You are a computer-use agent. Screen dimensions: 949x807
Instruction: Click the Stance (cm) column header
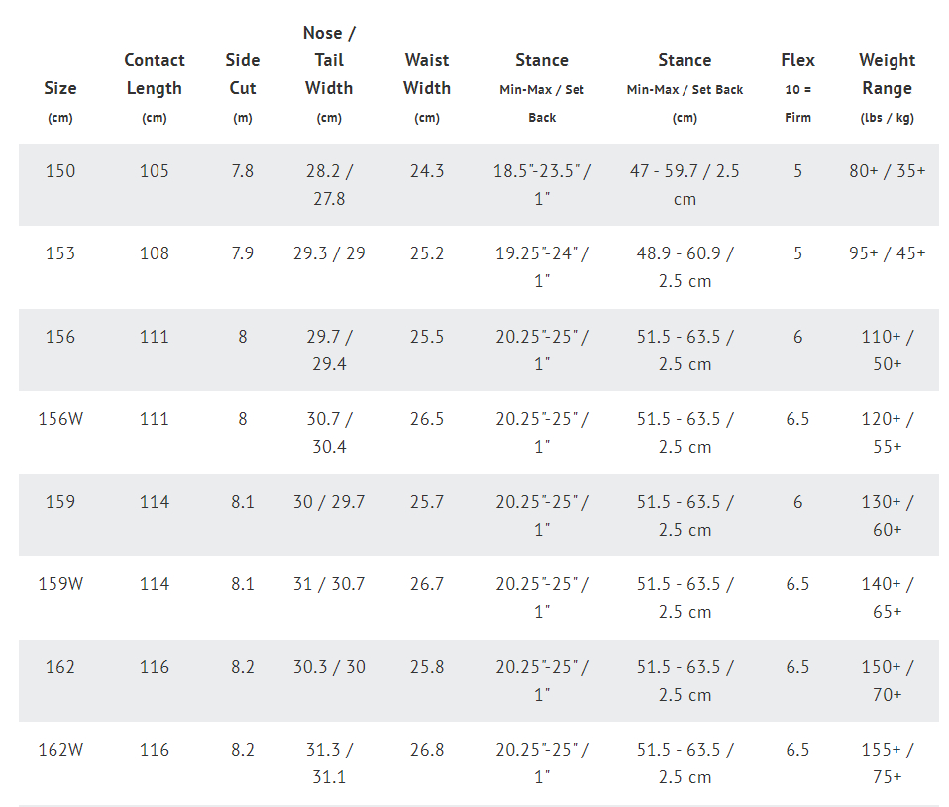tap(685, 88)
